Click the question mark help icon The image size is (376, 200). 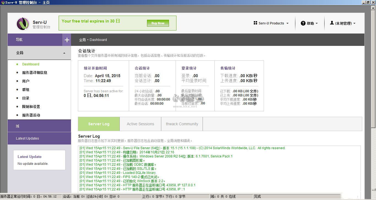303,23
